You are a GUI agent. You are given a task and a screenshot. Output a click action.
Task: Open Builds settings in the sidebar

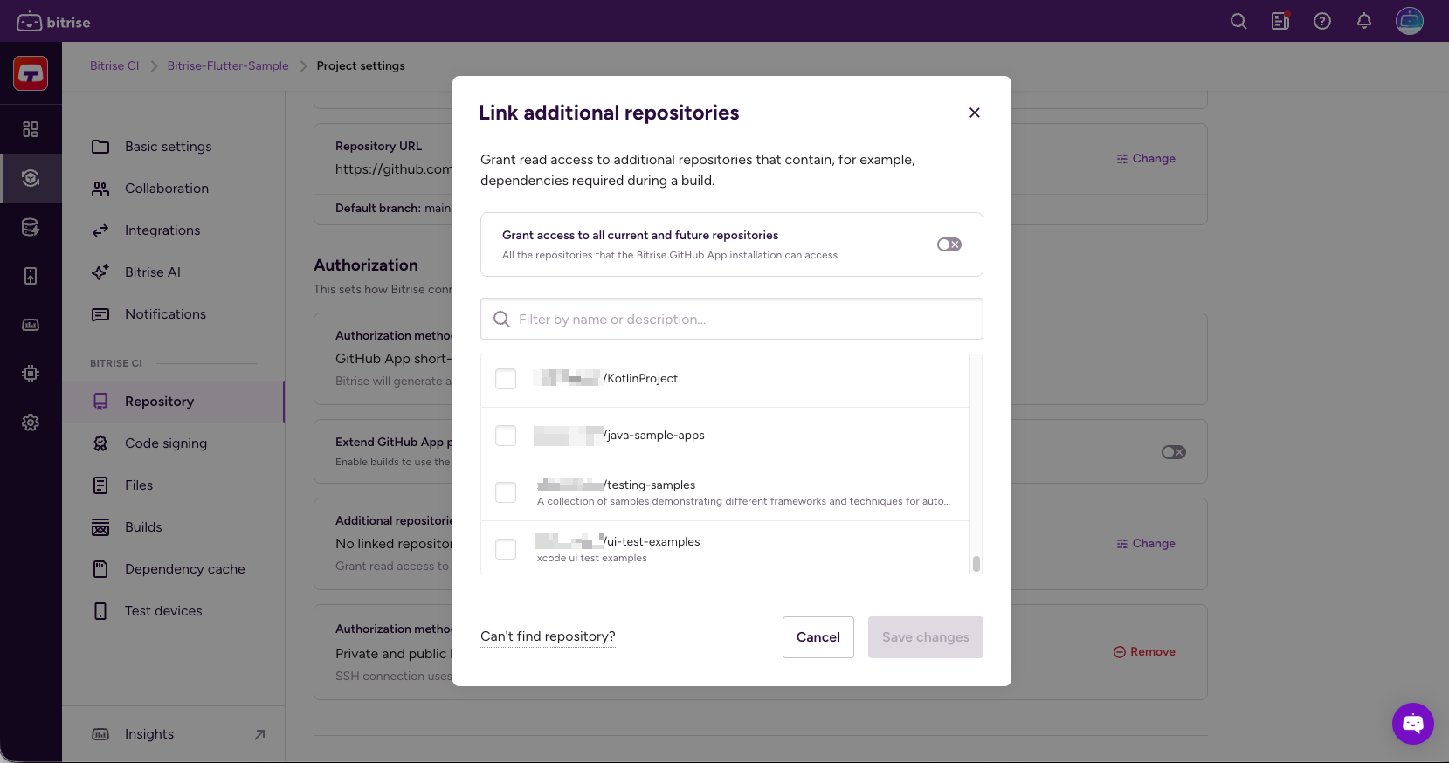tap(174, 527)
